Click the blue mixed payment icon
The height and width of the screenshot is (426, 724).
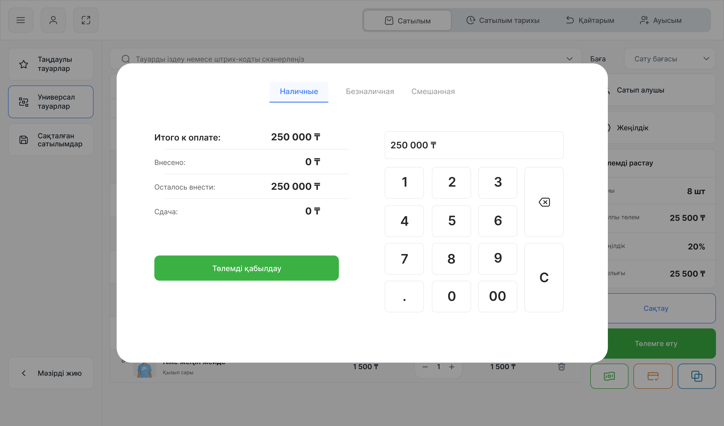[697, 376]
